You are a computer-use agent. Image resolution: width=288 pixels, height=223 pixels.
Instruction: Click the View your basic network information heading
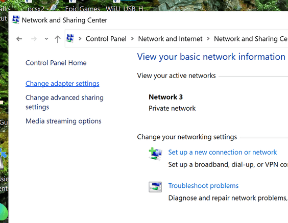(211, 57)
